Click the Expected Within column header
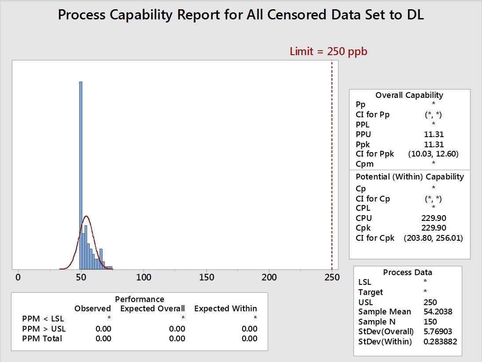 225,309
